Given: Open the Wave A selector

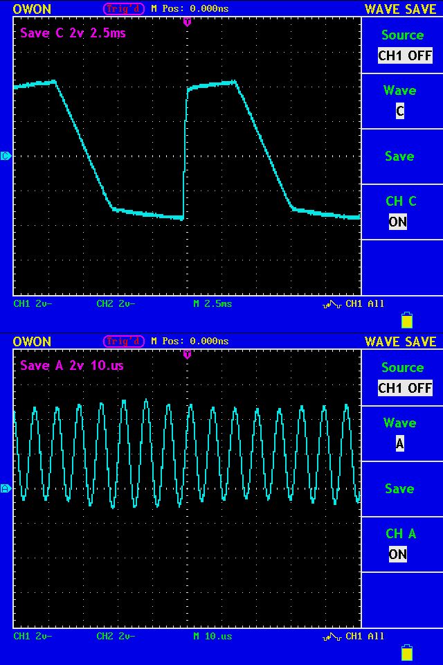Looking at the screenshot, I should pos(400,443).
